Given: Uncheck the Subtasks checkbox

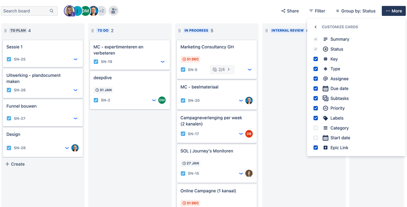Looking at the screenshot, I should pyautogui.click(x=316, y=98).
